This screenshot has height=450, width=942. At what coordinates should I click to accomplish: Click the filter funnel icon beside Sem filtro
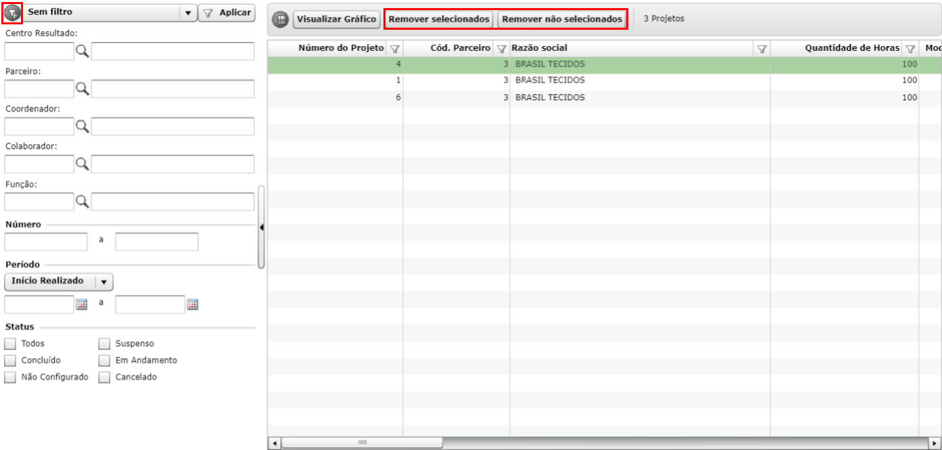(x=12, y=13)
